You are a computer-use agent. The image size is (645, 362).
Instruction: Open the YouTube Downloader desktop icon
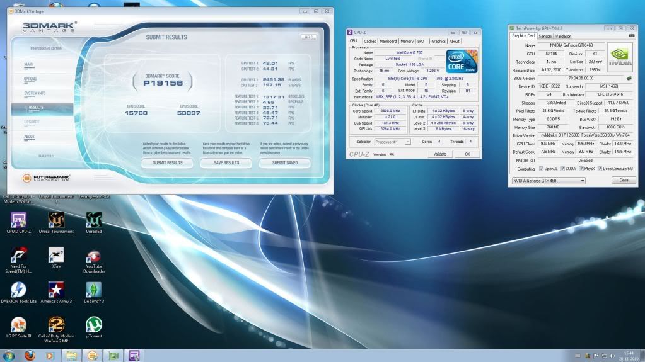94,259
